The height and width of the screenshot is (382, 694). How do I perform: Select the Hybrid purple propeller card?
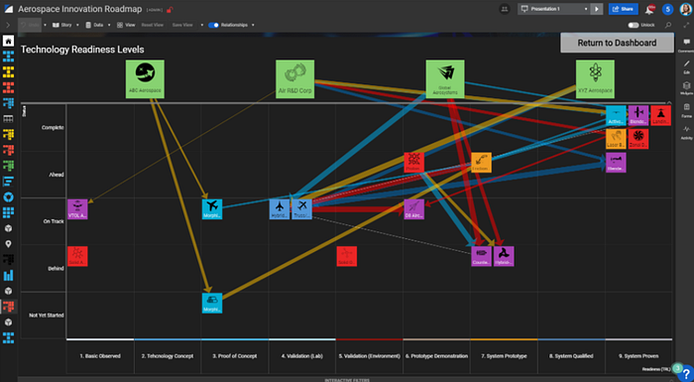pyautogui.click(x=504, y=256)
